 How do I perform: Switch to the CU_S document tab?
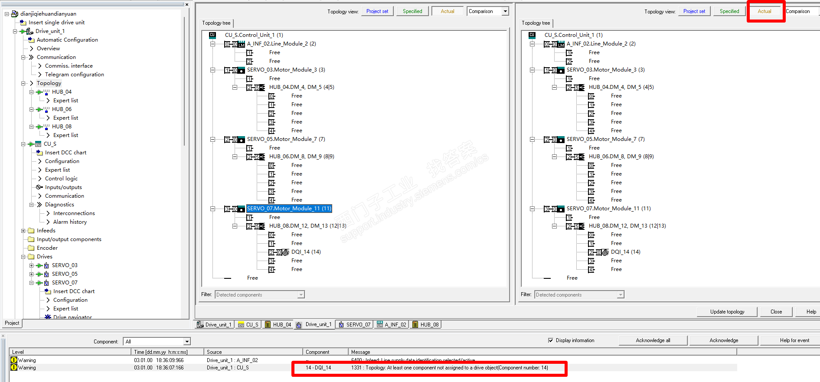248,325
